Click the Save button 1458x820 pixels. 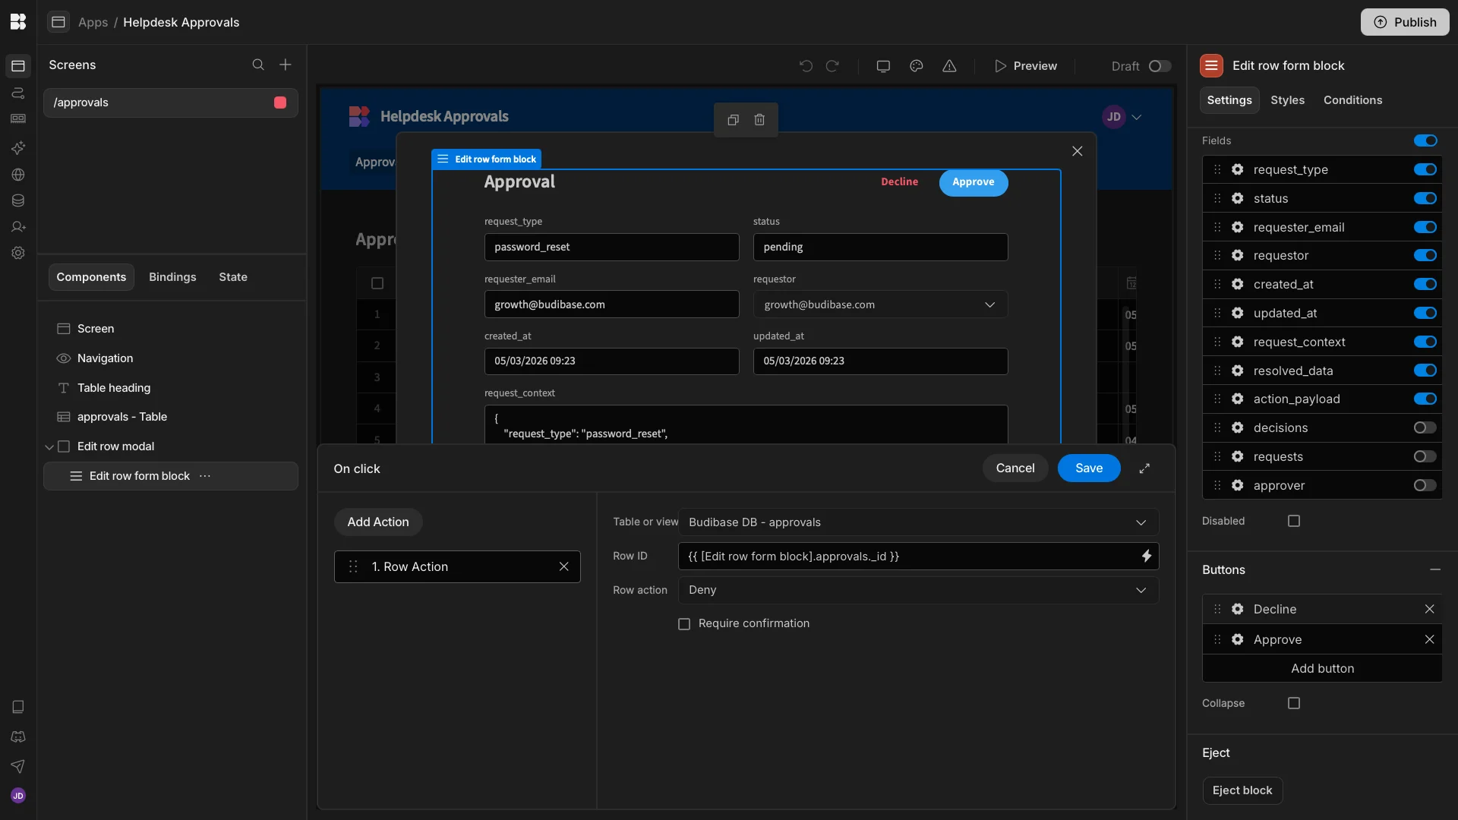[x=1088, y=468]
